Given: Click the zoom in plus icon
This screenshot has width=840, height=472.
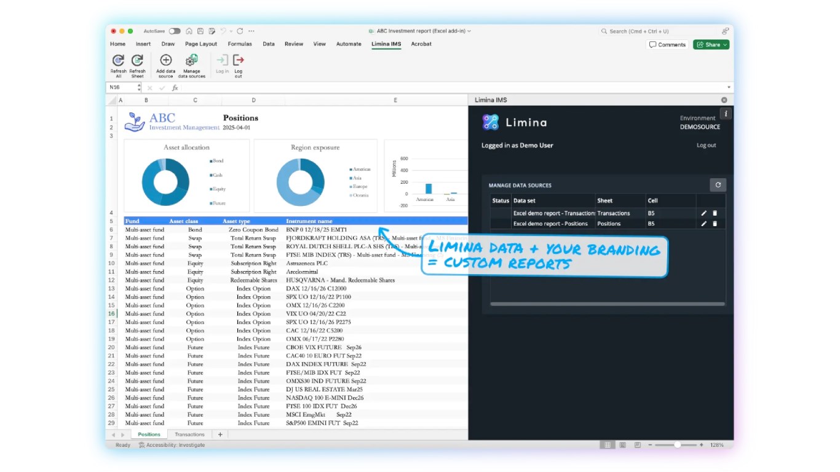Looking at the screenshot, I should pyautogui.click(x=701, y=445).
